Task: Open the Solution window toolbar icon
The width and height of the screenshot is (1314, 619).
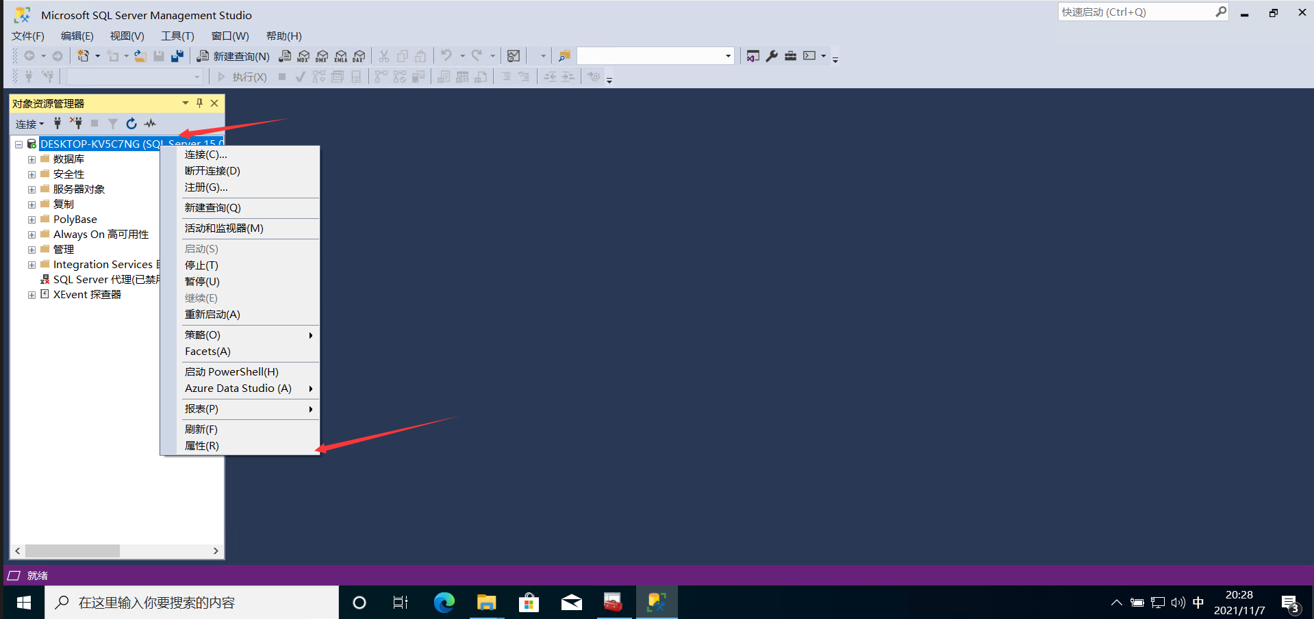Action: 753,56
